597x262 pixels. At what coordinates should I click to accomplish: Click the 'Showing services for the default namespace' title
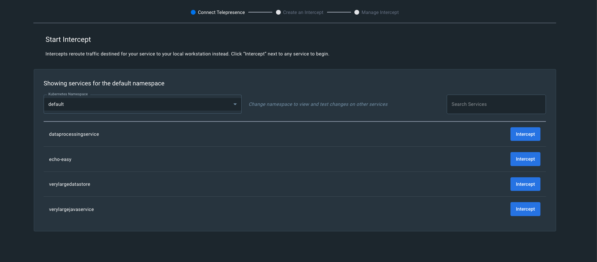104,83
